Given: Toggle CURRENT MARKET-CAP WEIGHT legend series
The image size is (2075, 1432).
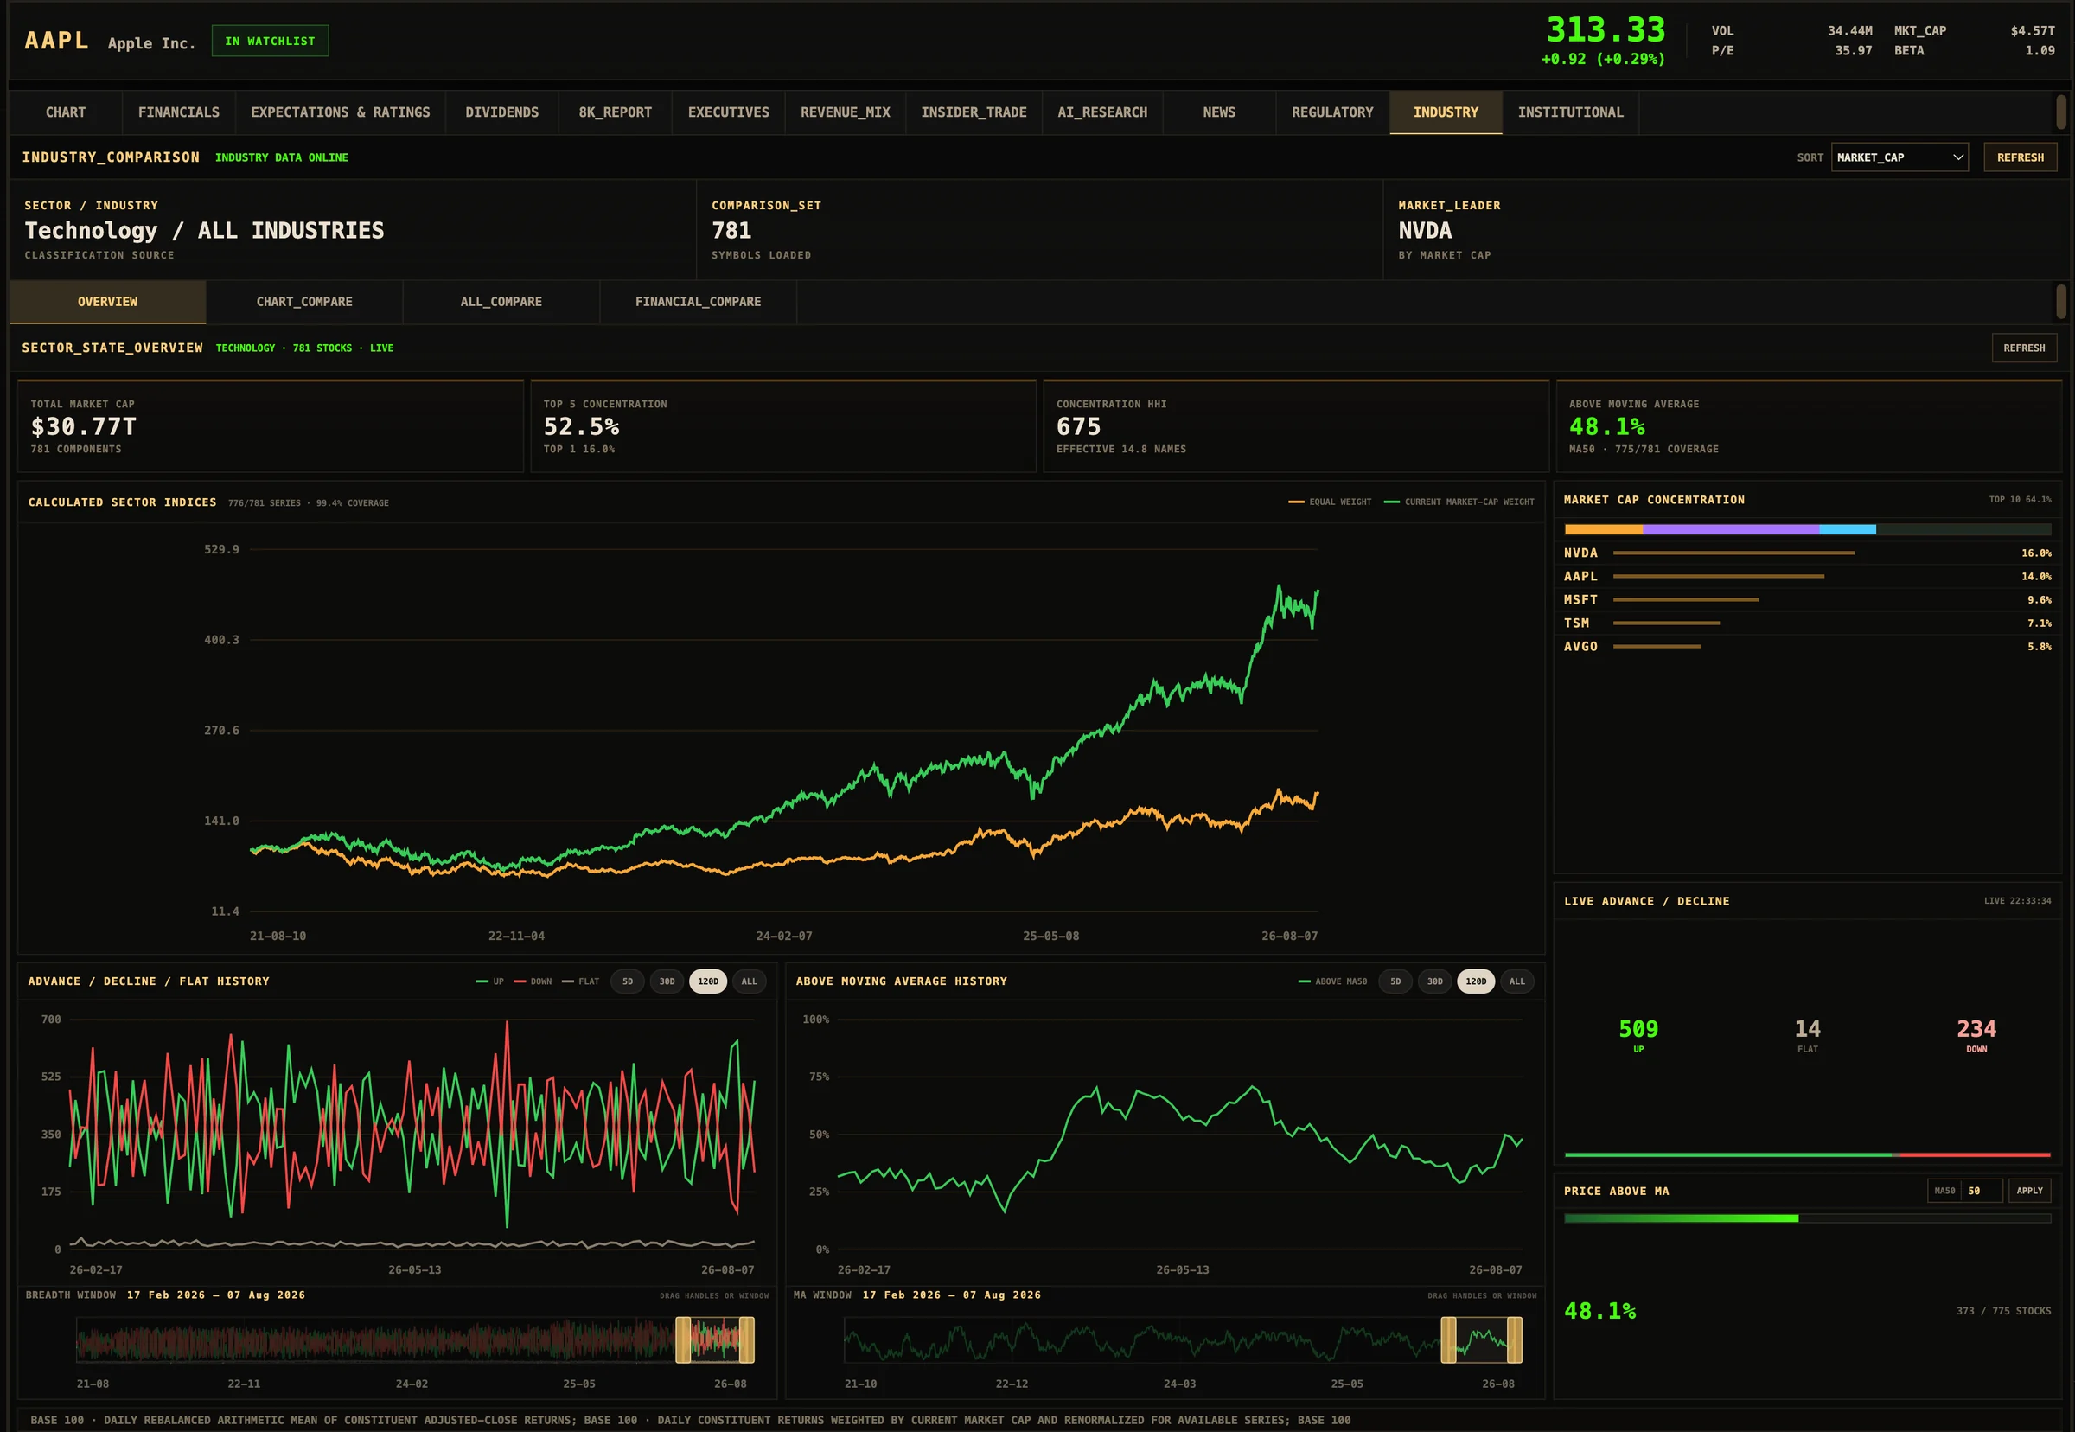Looking at the screenshot, I should (x=1459, y=502).
